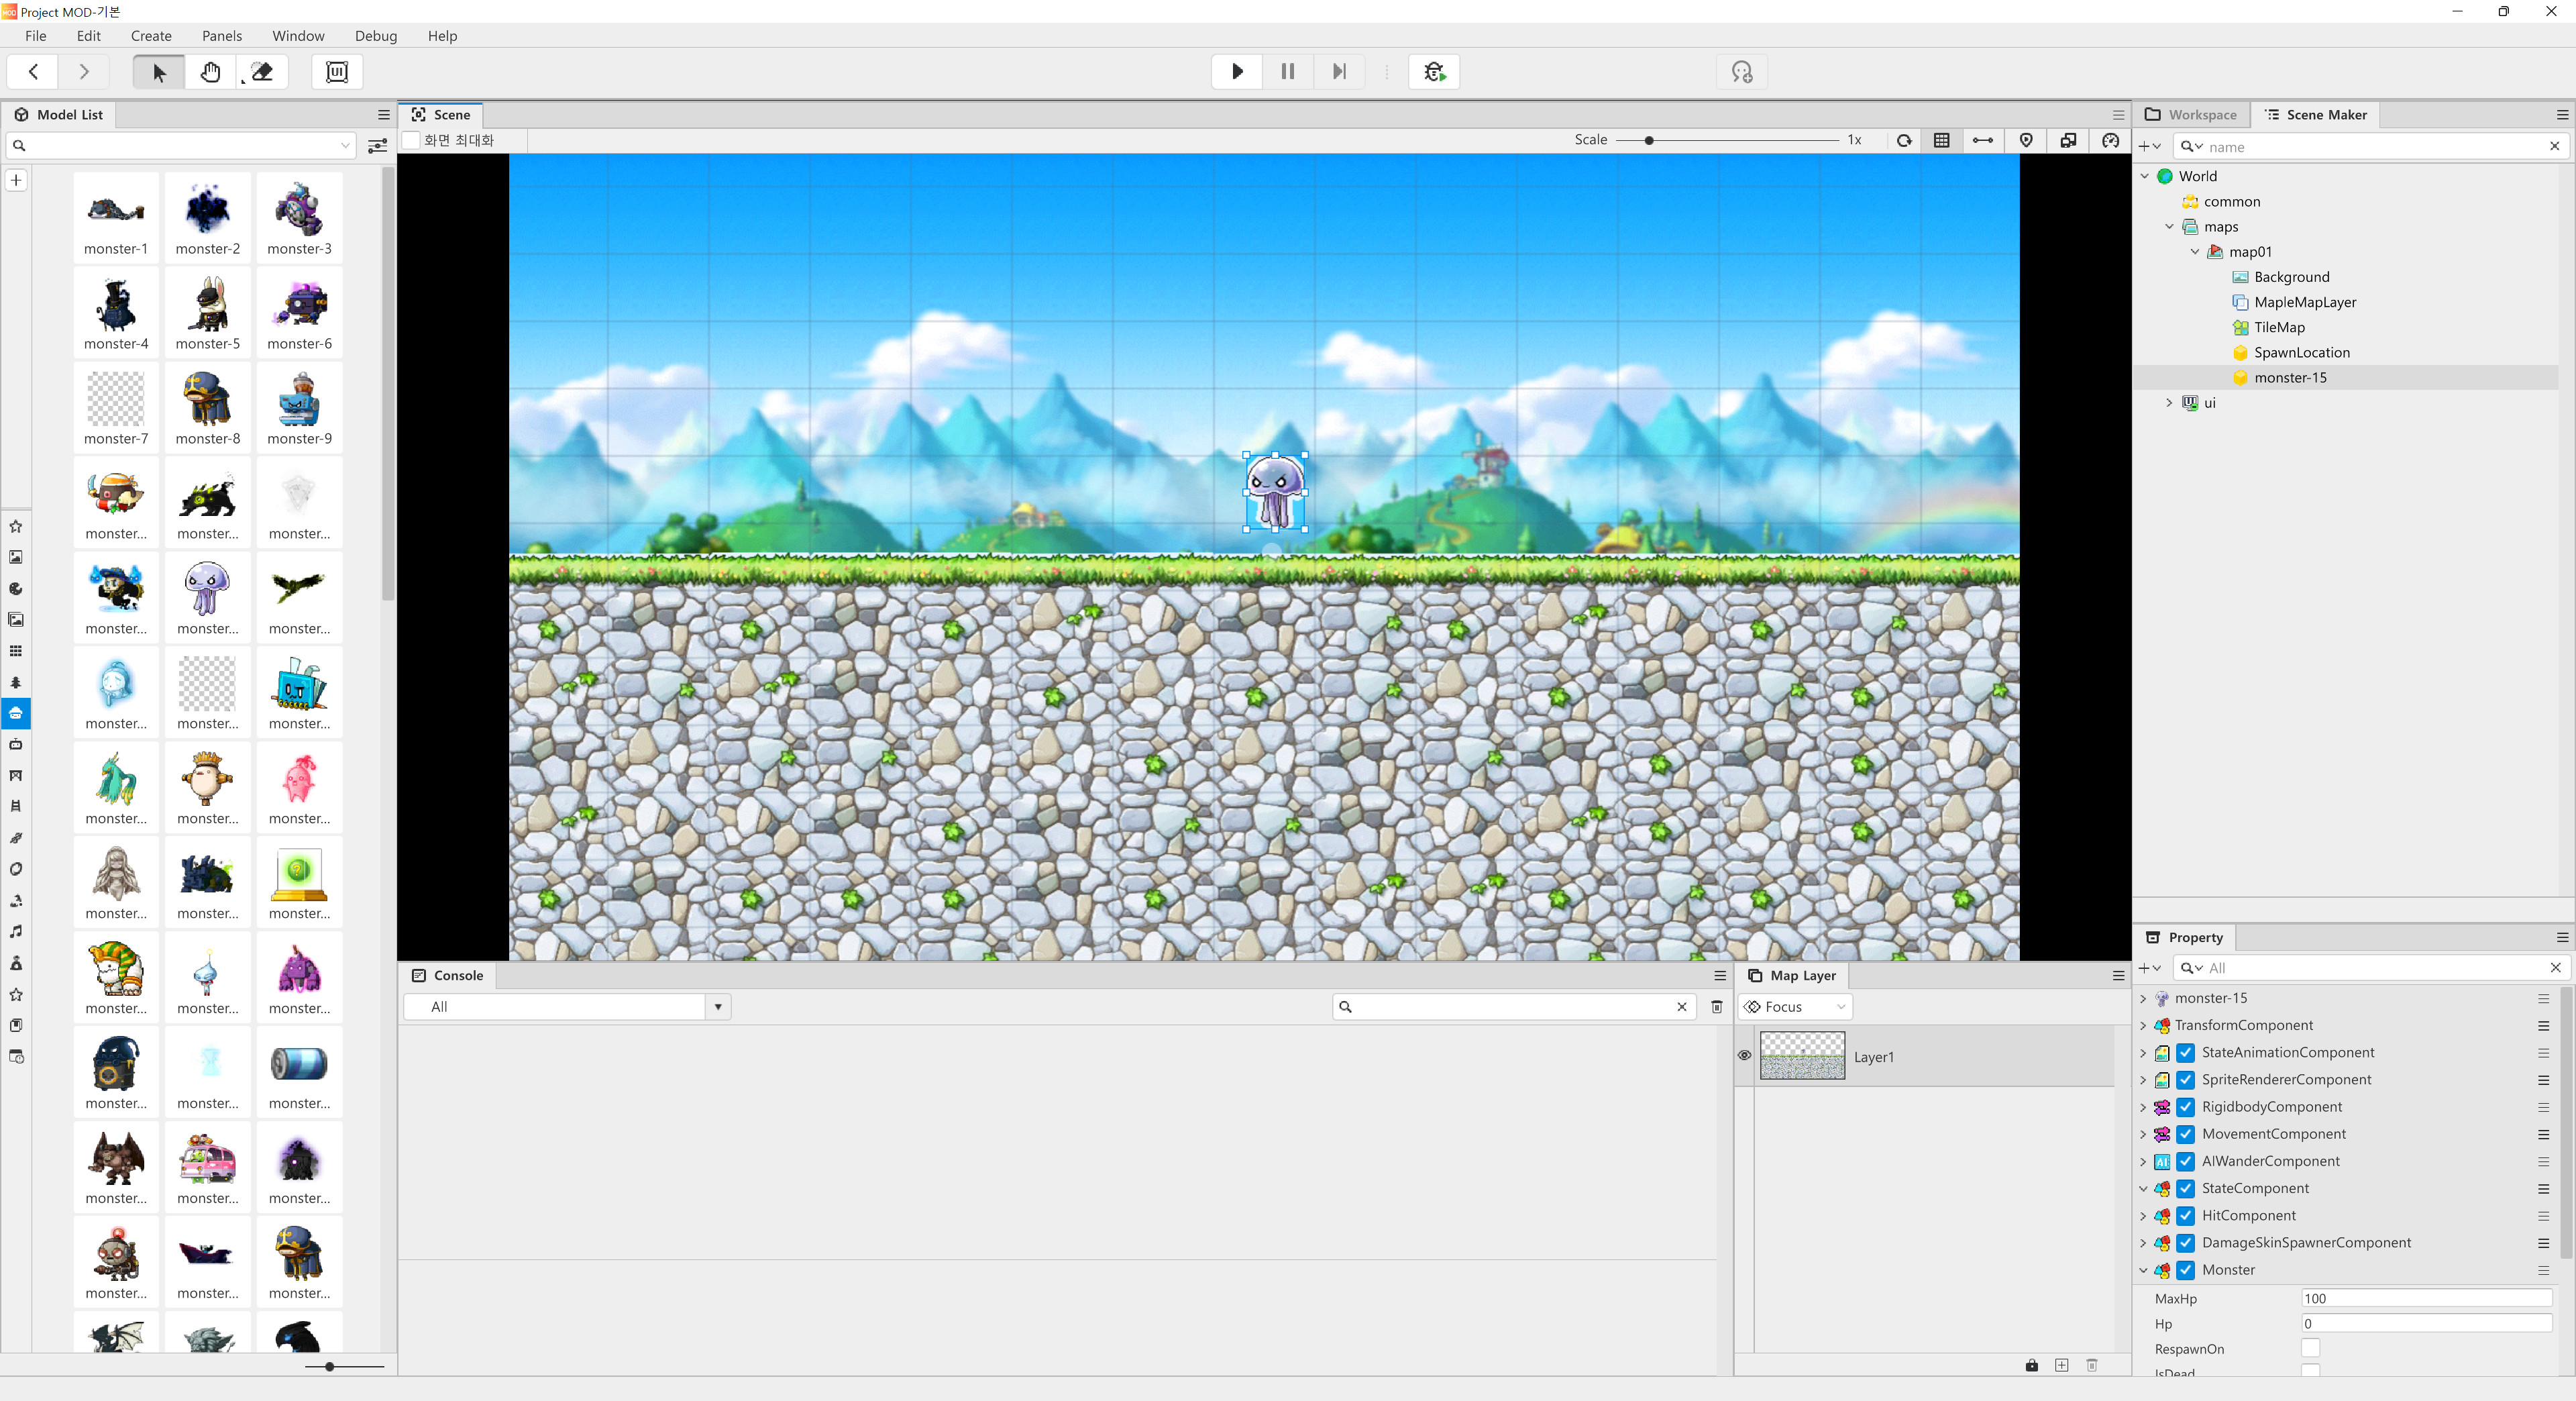
Task: Disable AIWanderComponent checkbox
Action: tap(2186, 1161)
